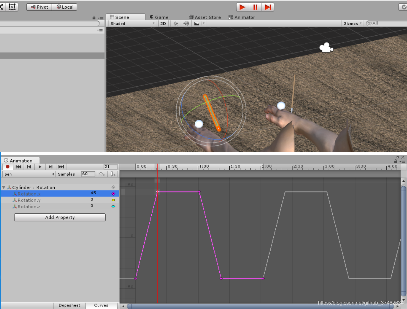The image size is (407, 309).
Task: Open the pen animation clip dropdown
Action: coord(29,174)
